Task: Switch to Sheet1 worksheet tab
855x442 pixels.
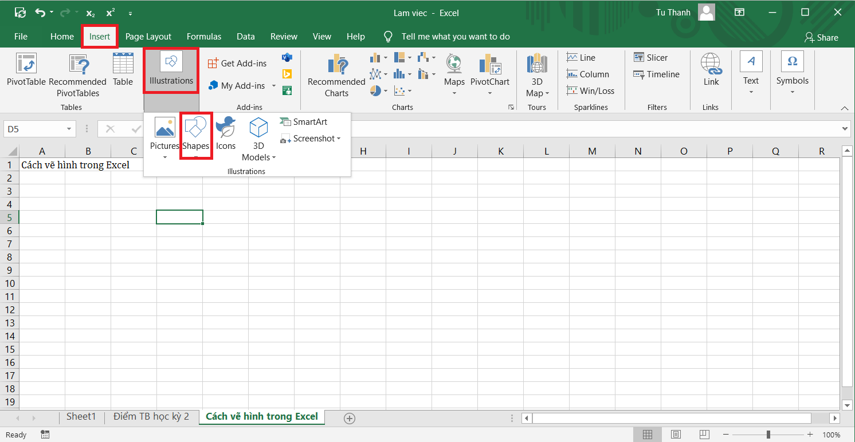Action: coord(81,417)
